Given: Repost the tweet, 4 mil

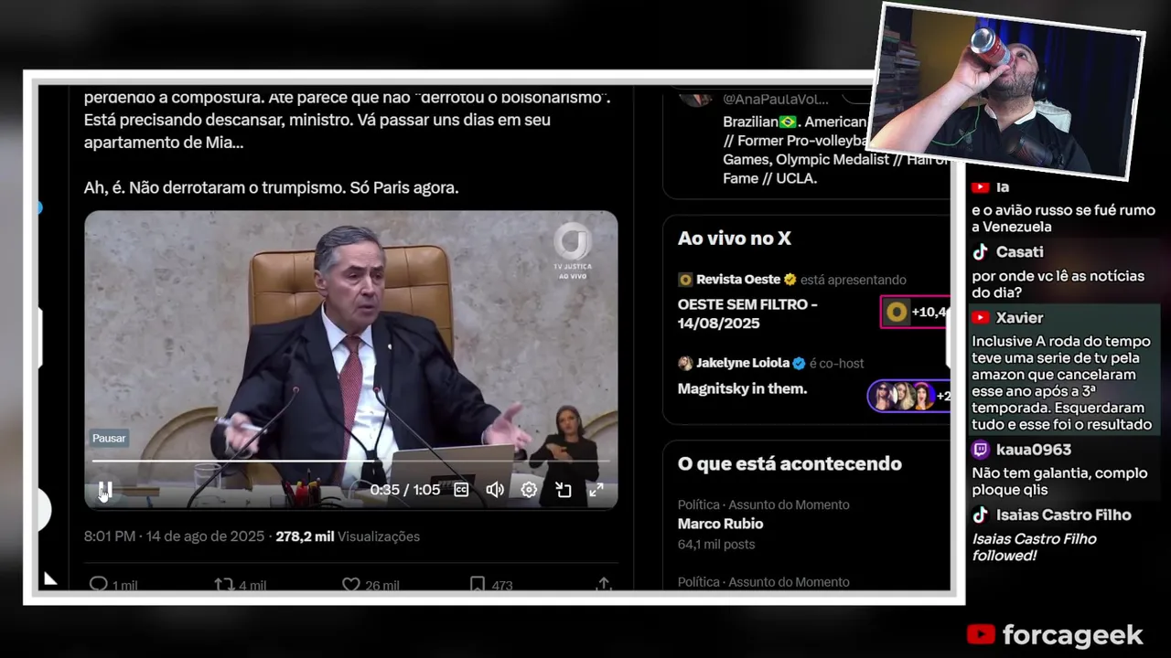Looking at the screenshot, I should (240, 585).
